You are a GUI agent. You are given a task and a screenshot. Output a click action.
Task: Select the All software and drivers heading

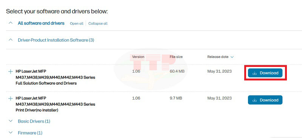click(x=41, y=23)
